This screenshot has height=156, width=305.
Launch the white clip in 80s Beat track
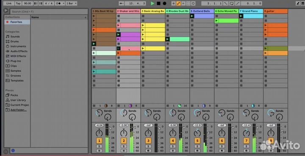point(94,53)
